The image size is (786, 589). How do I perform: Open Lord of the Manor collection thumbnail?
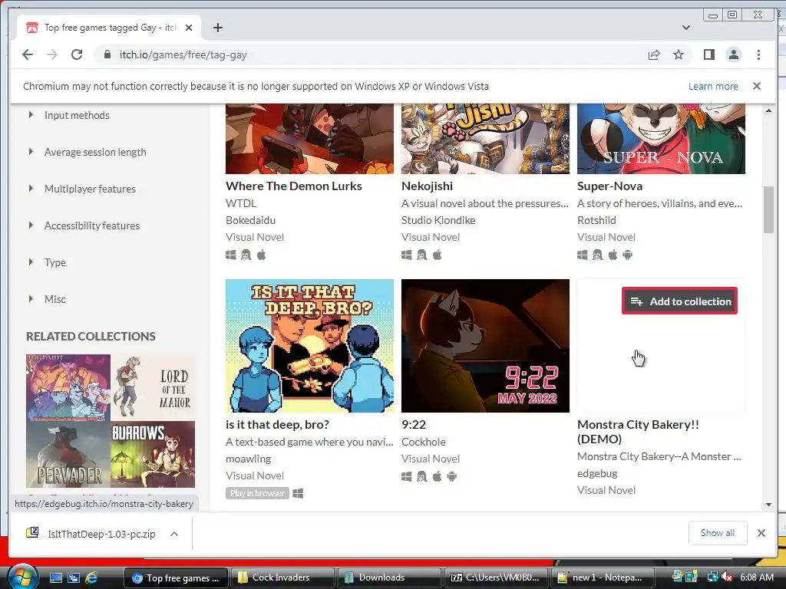(153, 387)
